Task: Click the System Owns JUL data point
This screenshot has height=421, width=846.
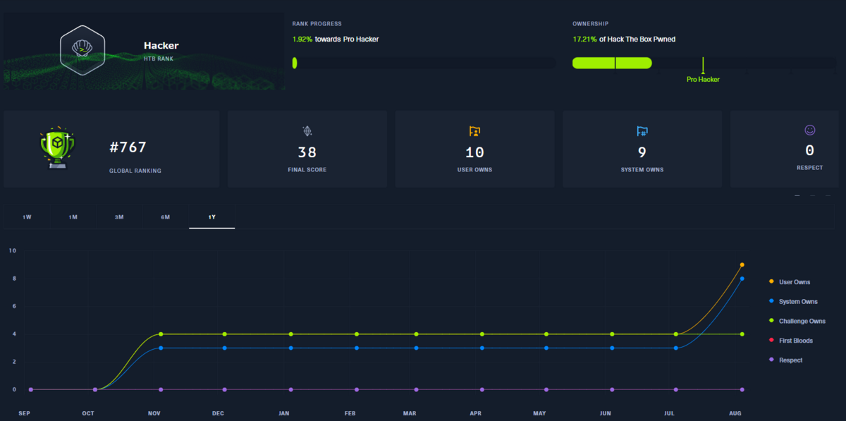Action: 676,348
